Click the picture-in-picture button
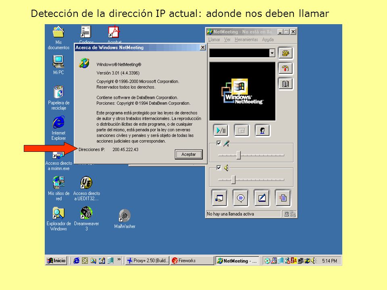The width and height of the screenshot is (387, 290). click(x=241, y=130)
